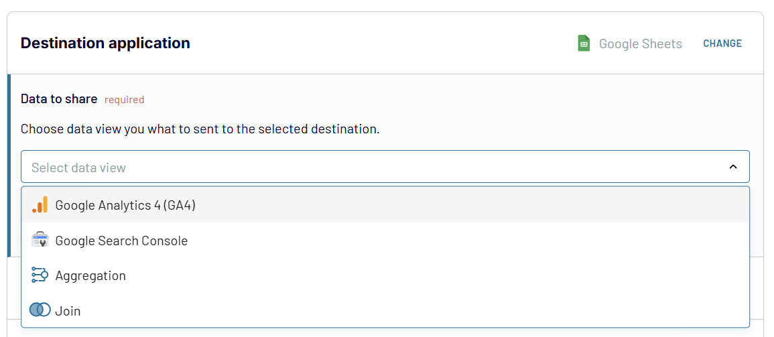The height and width of the screenshot is (337, 774).
Task: Click the Aggregation nodes icon
Action: point(40,275)
